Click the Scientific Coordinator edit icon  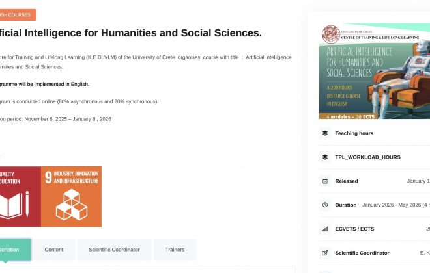point(325,253)
